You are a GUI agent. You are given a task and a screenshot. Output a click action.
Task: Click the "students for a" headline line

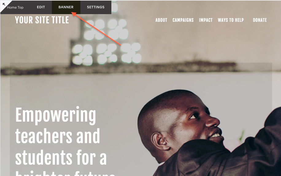(61, 157)
